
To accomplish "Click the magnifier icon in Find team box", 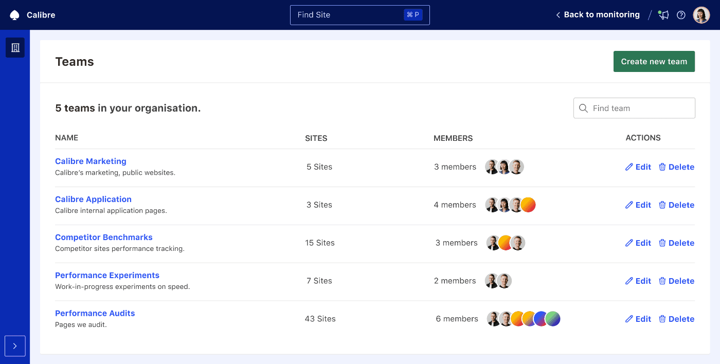I will click(583, 108).
